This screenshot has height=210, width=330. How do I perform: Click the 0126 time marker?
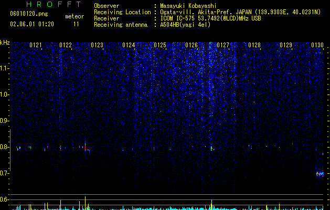click(191, 45)
